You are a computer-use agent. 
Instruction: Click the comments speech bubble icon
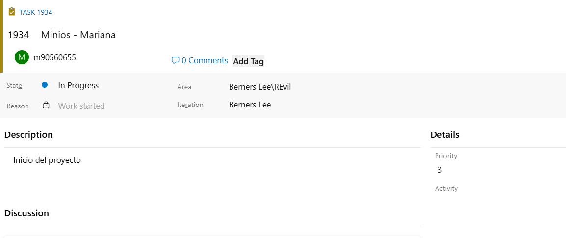pos(175,61)
